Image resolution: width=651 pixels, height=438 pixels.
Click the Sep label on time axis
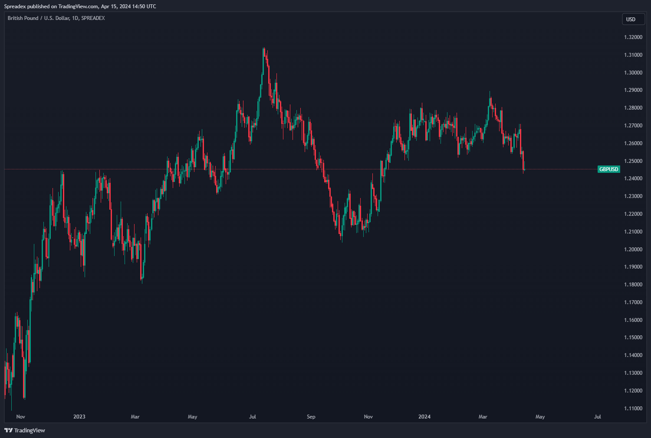[x=311, y=417]
